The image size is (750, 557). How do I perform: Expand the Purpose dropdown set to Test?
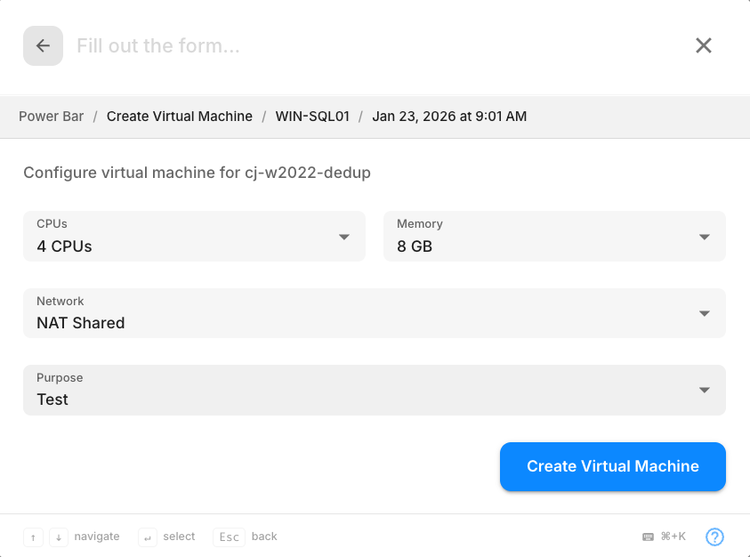coord(374,390)
